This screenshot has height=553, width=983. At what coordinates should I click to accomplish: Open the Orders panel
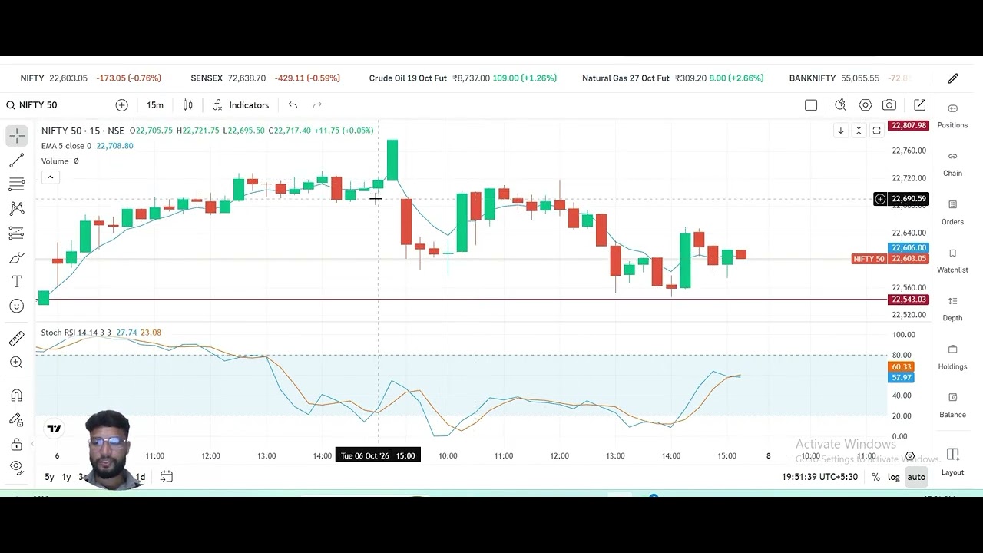tap(953, 212)
